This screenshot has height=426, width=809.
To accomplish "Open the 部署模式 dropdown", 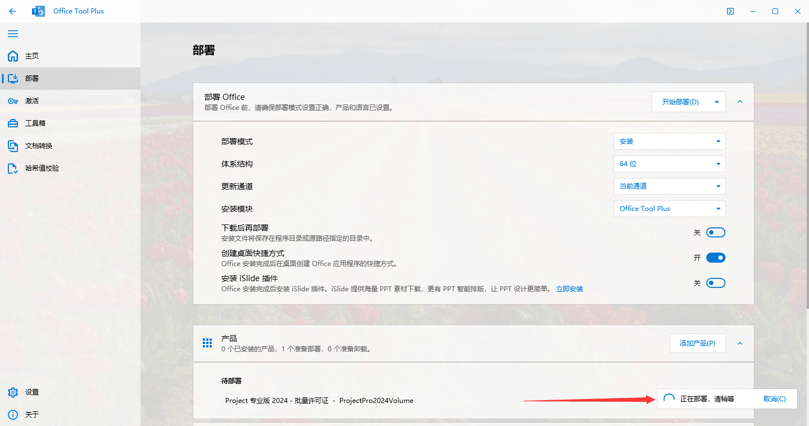I will (669, 141).
